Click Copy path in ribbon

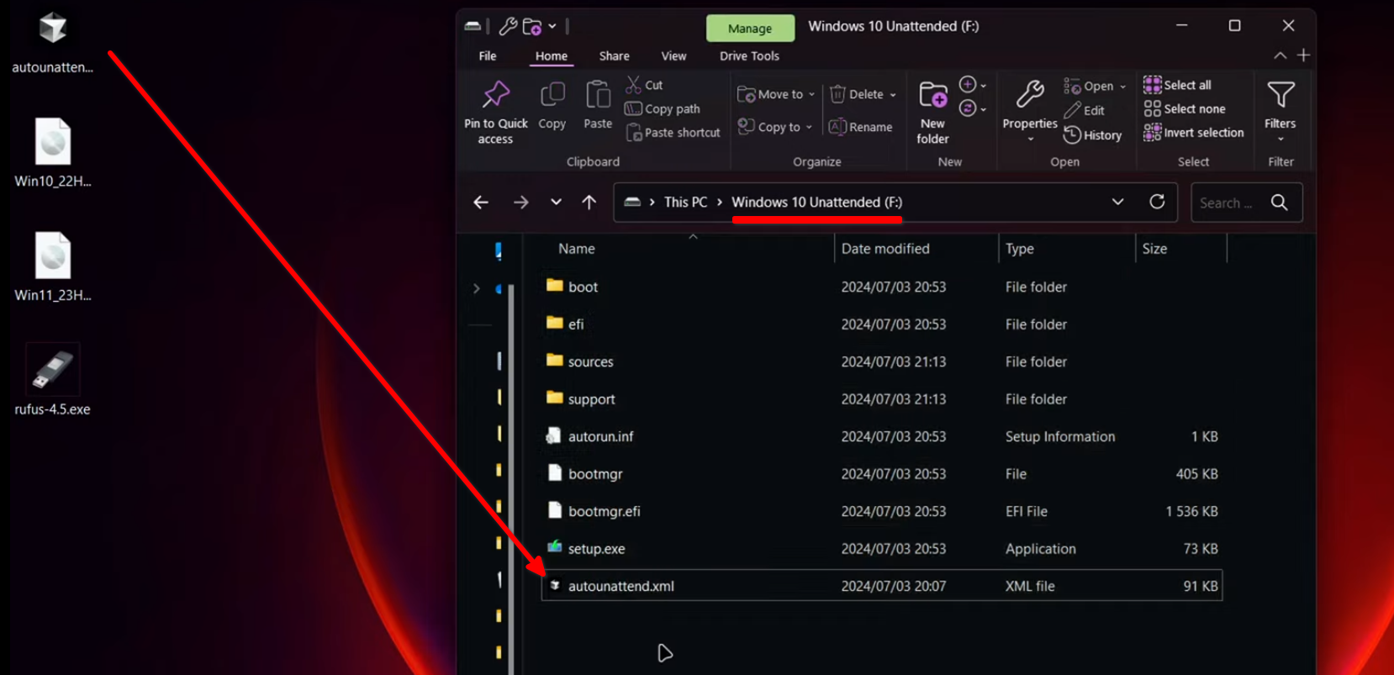pyautogui.click(x=663, y=108)
